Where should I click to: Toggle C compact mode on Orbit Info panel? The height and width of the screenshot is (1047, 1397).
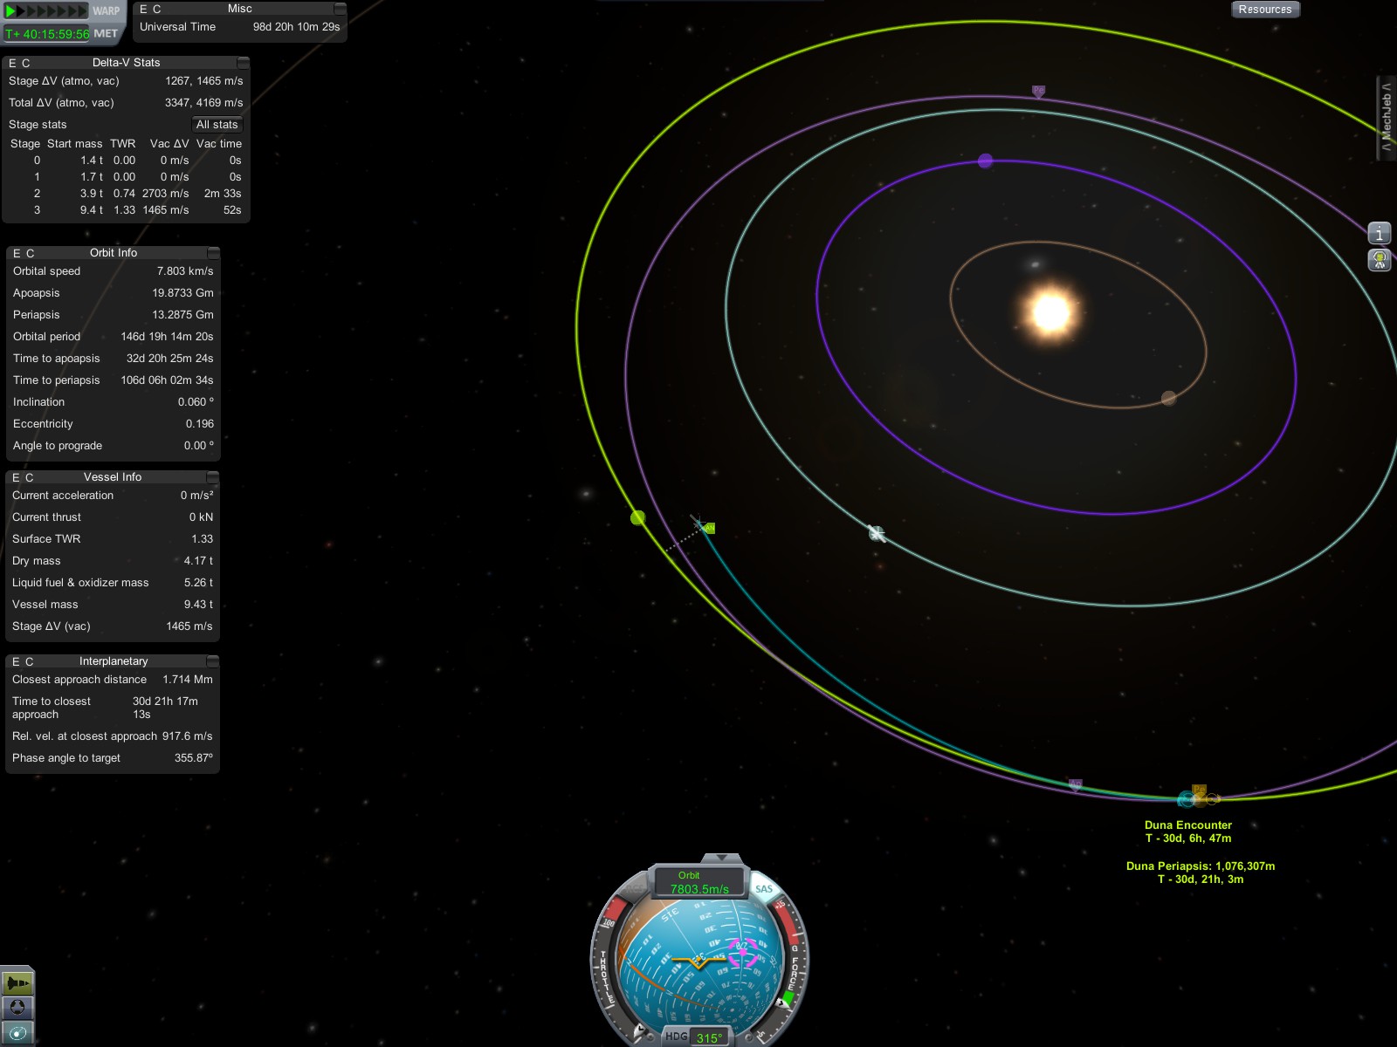click(x=31, y=253)
